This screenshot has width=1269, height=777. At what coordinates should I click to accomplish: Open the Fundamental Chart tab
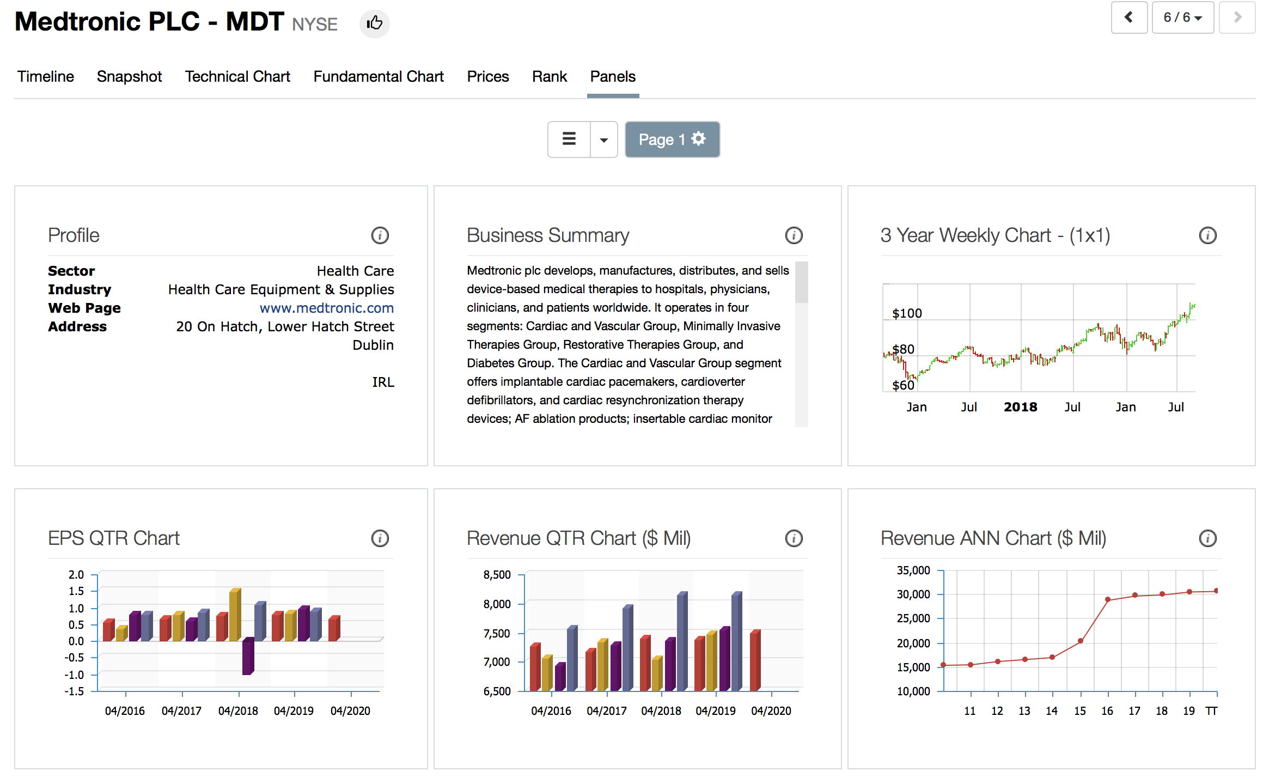(379, 76)
